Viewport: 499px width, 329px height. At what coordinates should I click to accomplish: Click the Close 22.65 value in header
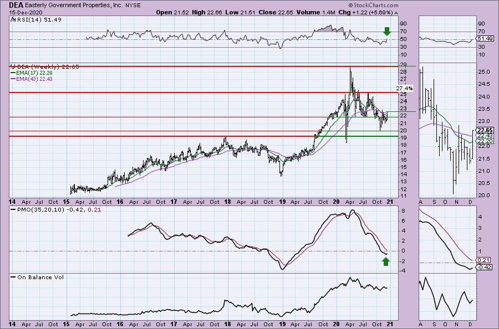click(276, 12)
